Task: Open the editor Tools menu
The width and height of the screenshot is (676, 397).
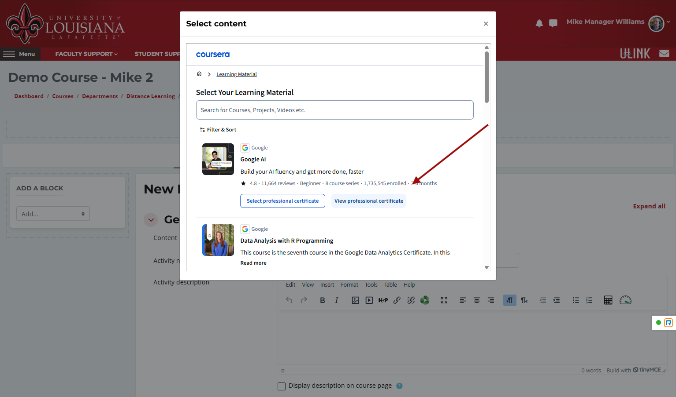Action: (371, 285)
